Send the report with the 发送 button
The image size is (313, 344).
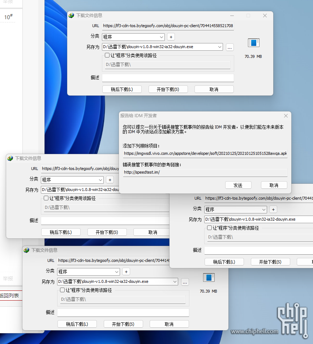point(238,185)
